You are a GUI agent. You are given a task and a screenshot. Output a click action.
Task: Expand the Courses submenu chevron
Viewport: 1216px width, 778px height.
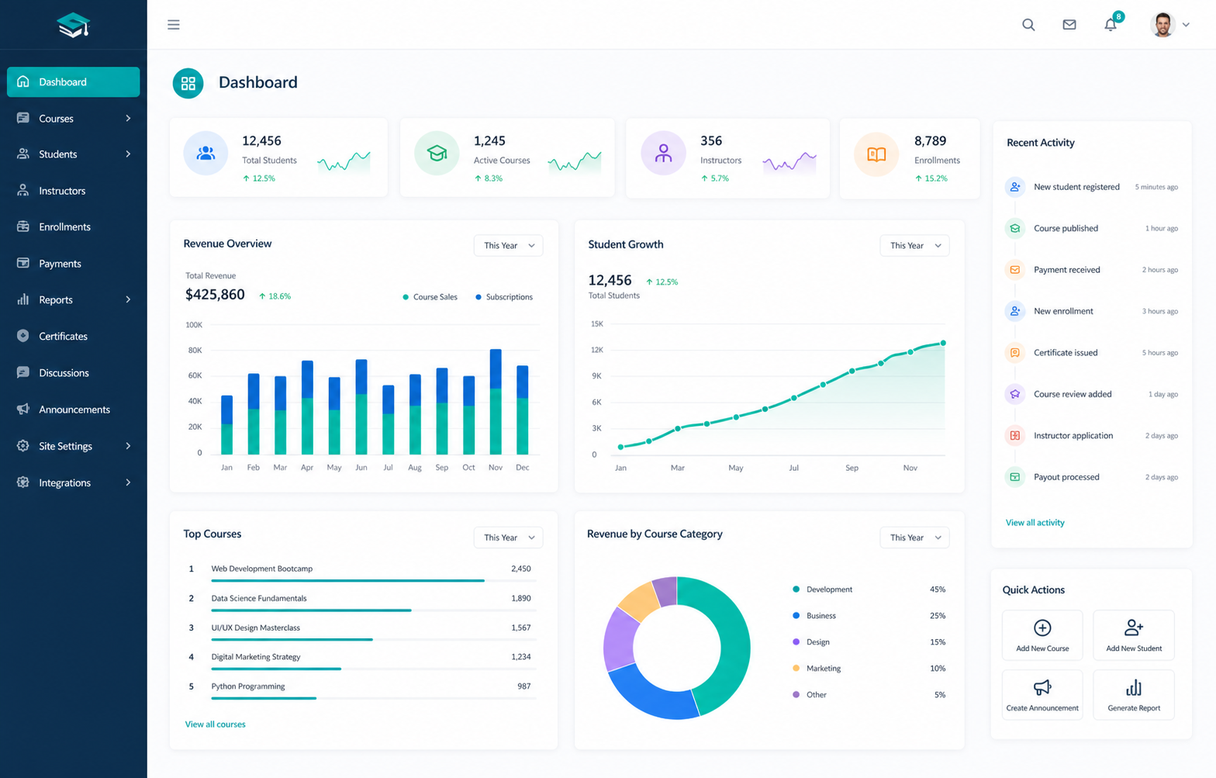[x=128, y=119]
